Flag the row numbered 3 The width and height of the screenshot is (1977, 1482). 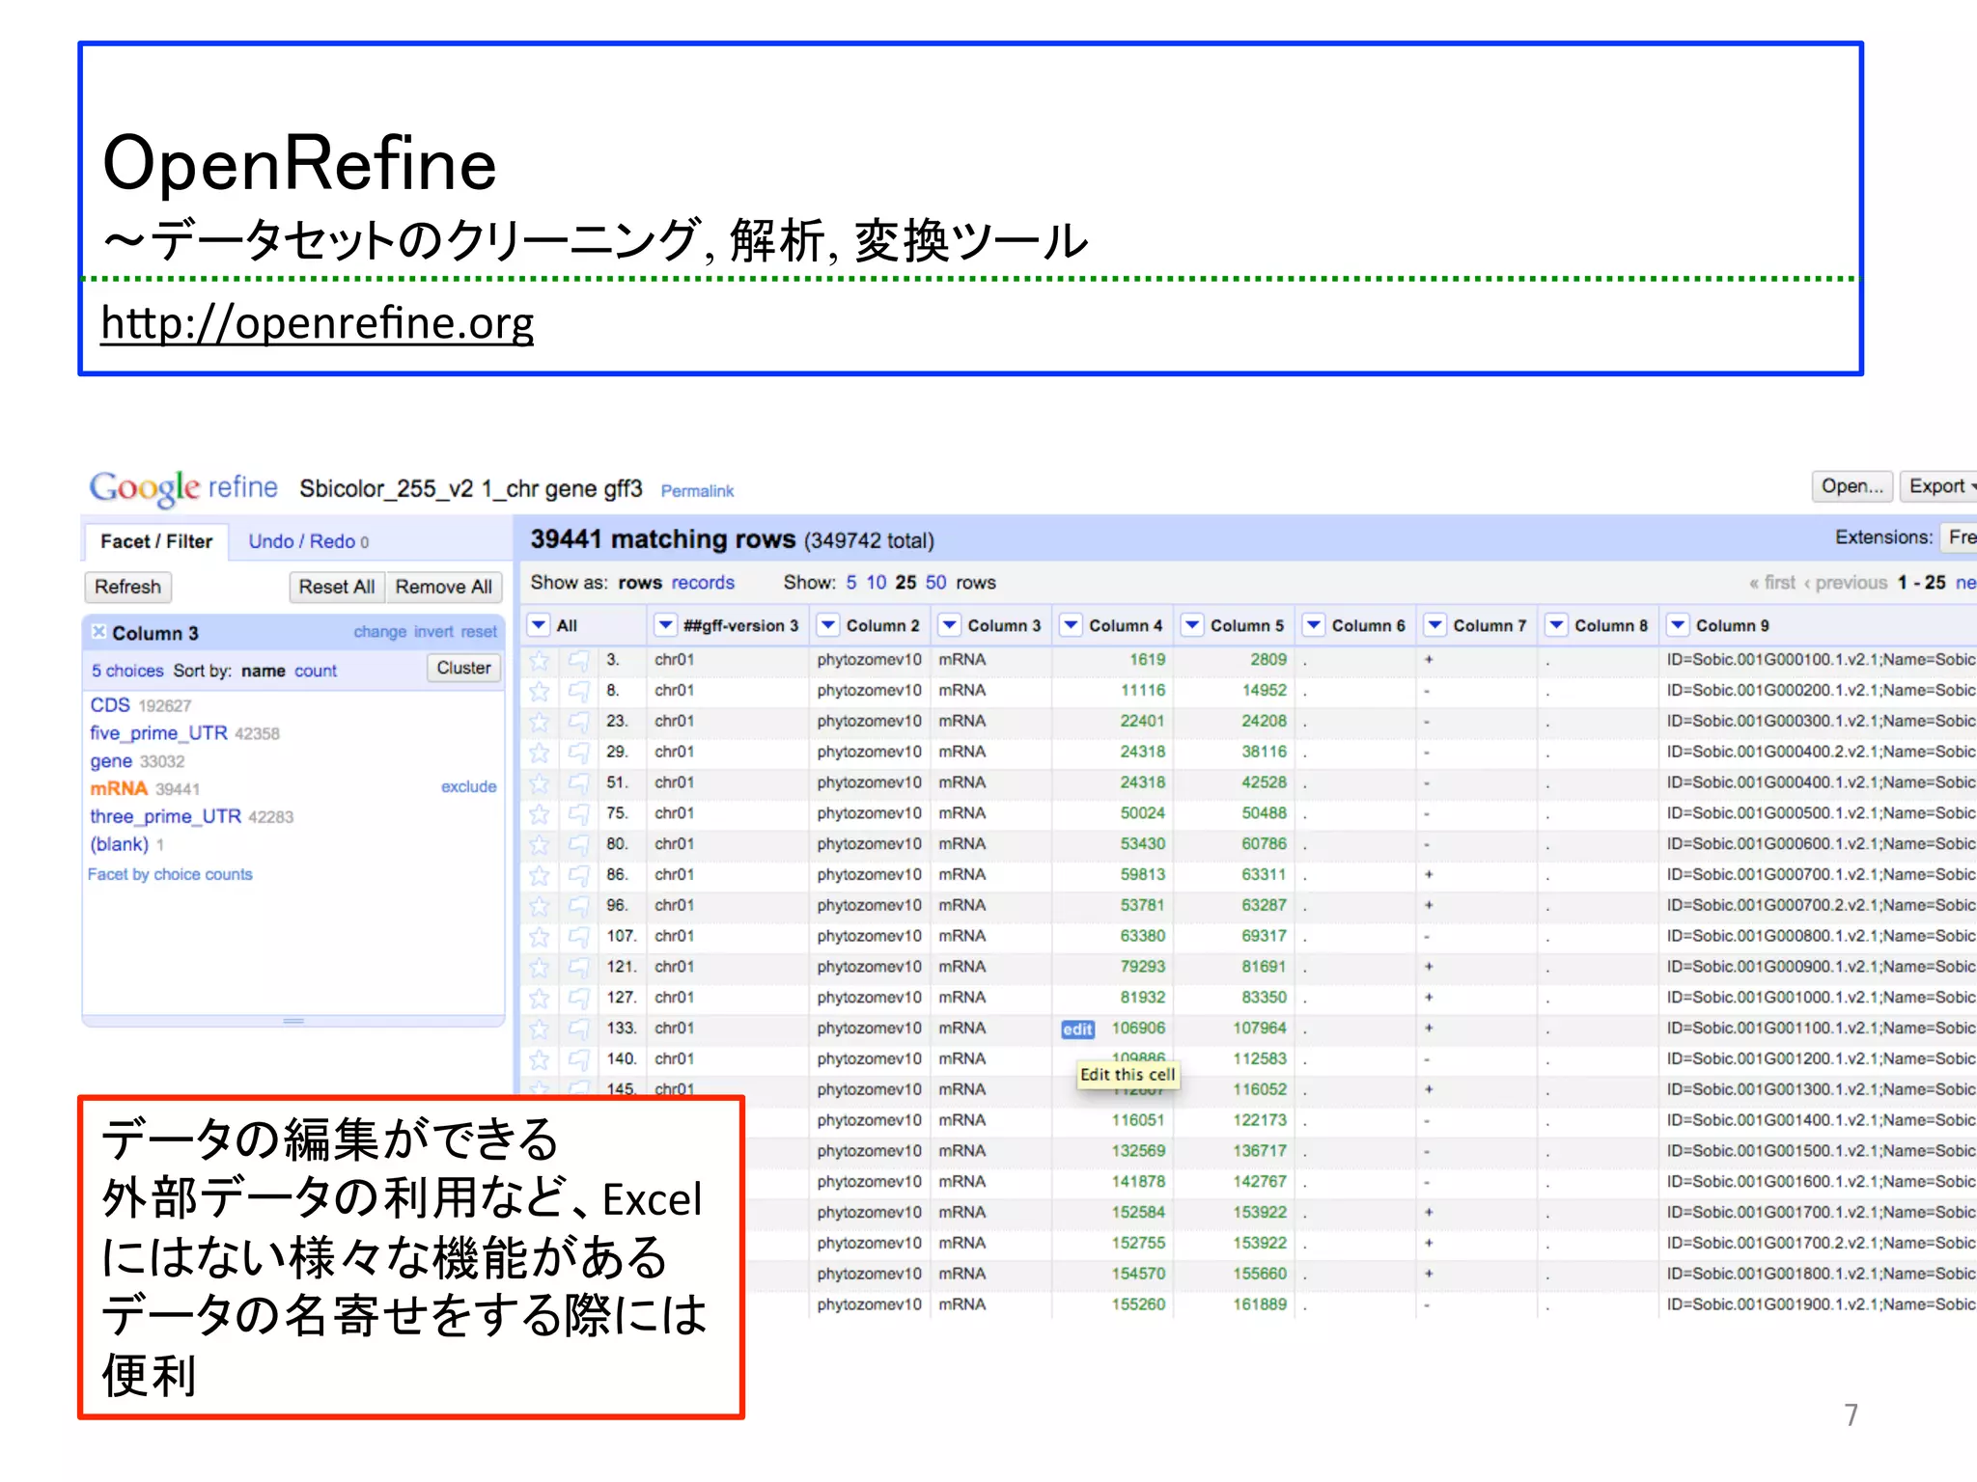(x=578, y=661)
